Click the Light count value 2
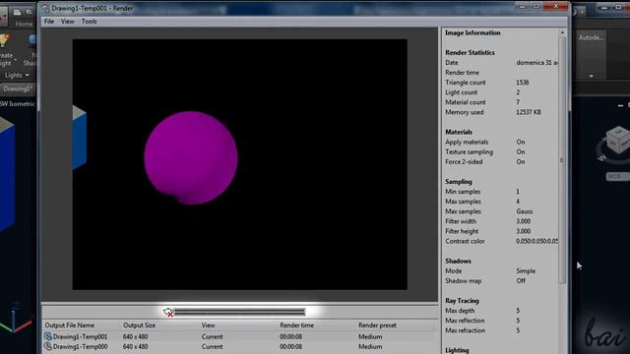 click(x=518, y=92)
